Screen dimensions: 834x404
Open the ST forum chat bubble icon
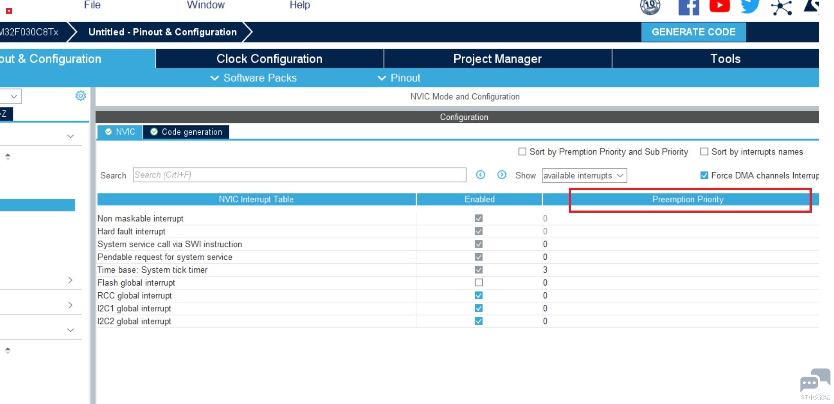point(815,381)
